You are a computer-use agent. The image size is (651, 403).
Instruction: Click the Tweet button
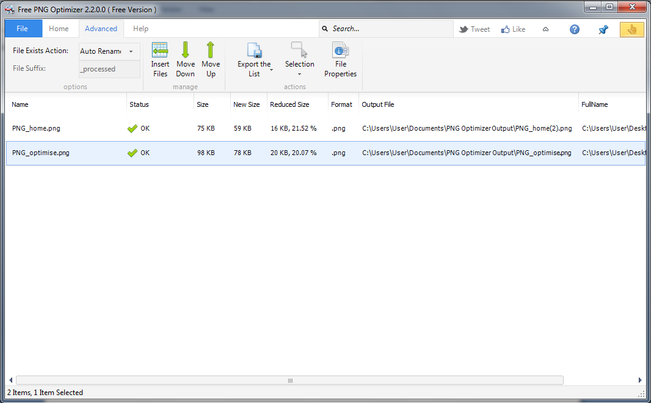pyautogui.click(x=475, y=29)
